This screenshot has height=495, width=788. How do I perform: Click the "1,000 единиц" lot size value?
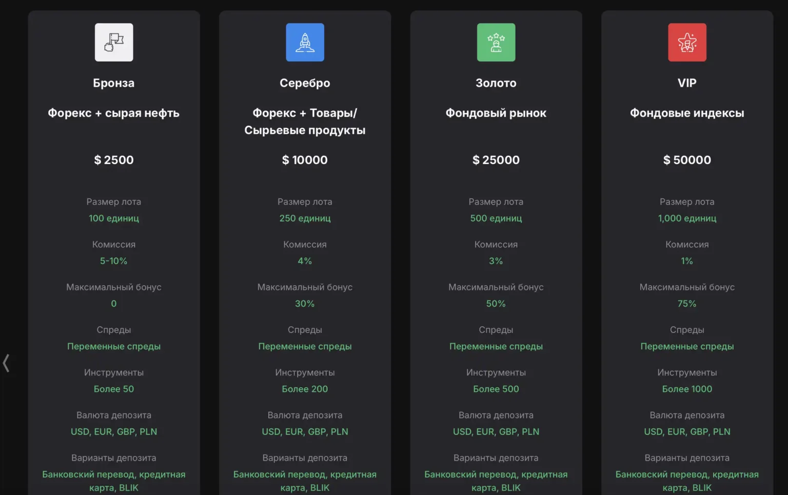[687, 219]
